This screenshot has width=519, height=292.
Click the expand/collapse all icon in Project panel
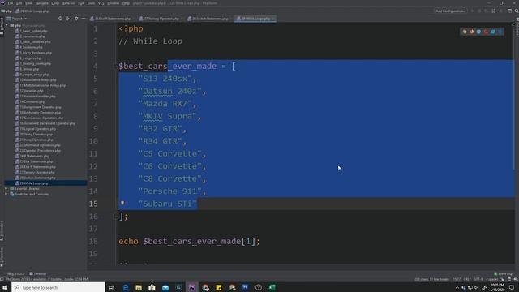coord(67,19)
